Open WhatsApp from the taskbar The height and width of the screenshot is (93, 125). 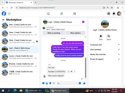(x=47, y=91)
